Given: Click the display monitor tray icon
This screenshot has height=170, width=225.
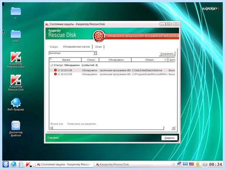Looking at the screenshot, I should coord(185,164).
